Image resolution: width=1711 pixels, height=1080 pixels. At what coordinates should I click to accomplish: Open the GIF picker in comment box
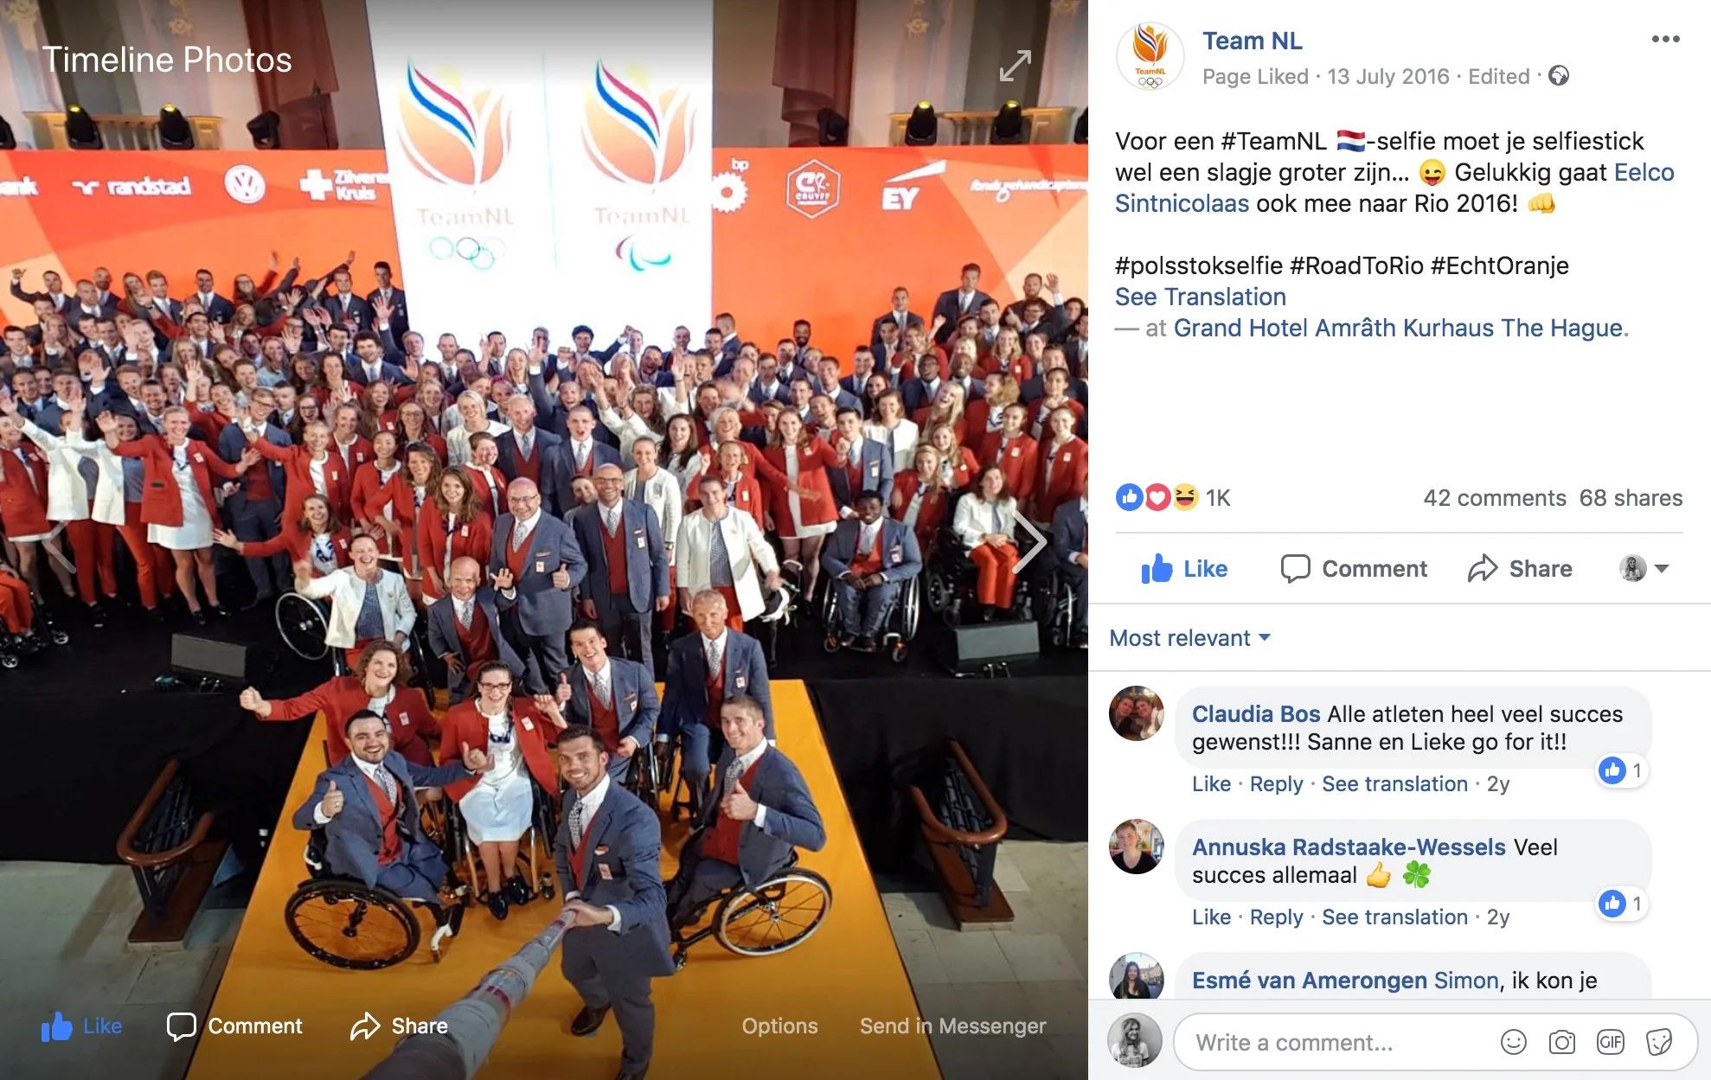click(1610, 1042)
